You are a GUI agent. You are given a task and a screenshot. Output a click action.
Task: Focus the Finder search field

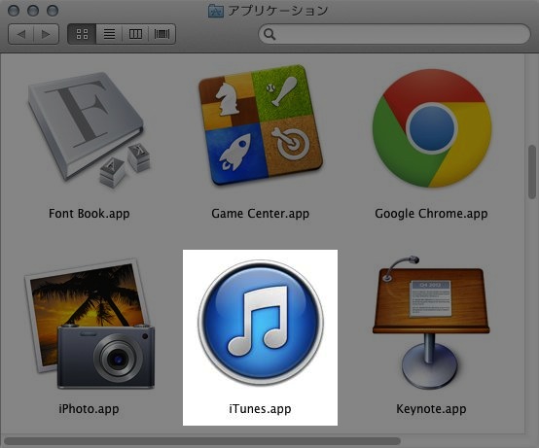(x=394, y=34)
